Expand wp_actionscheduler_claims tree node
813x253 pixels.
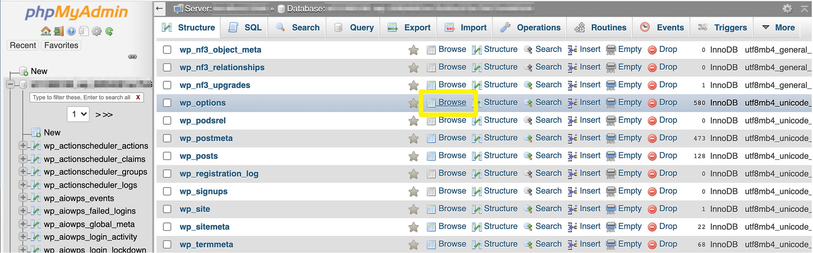click(x=23, y=159)
